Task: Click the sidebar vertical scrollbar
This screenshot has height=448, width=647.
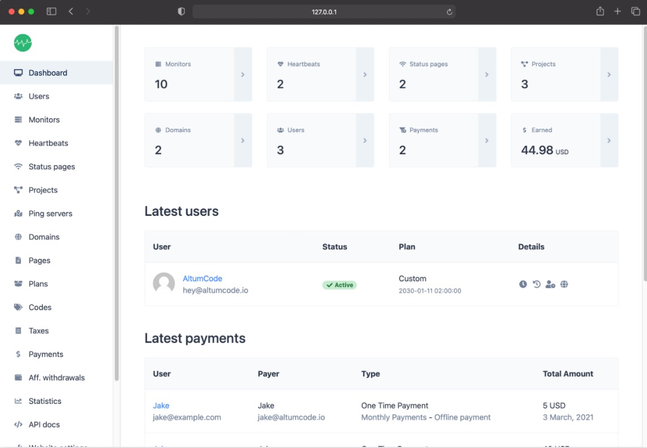Action: coord(117,203)
